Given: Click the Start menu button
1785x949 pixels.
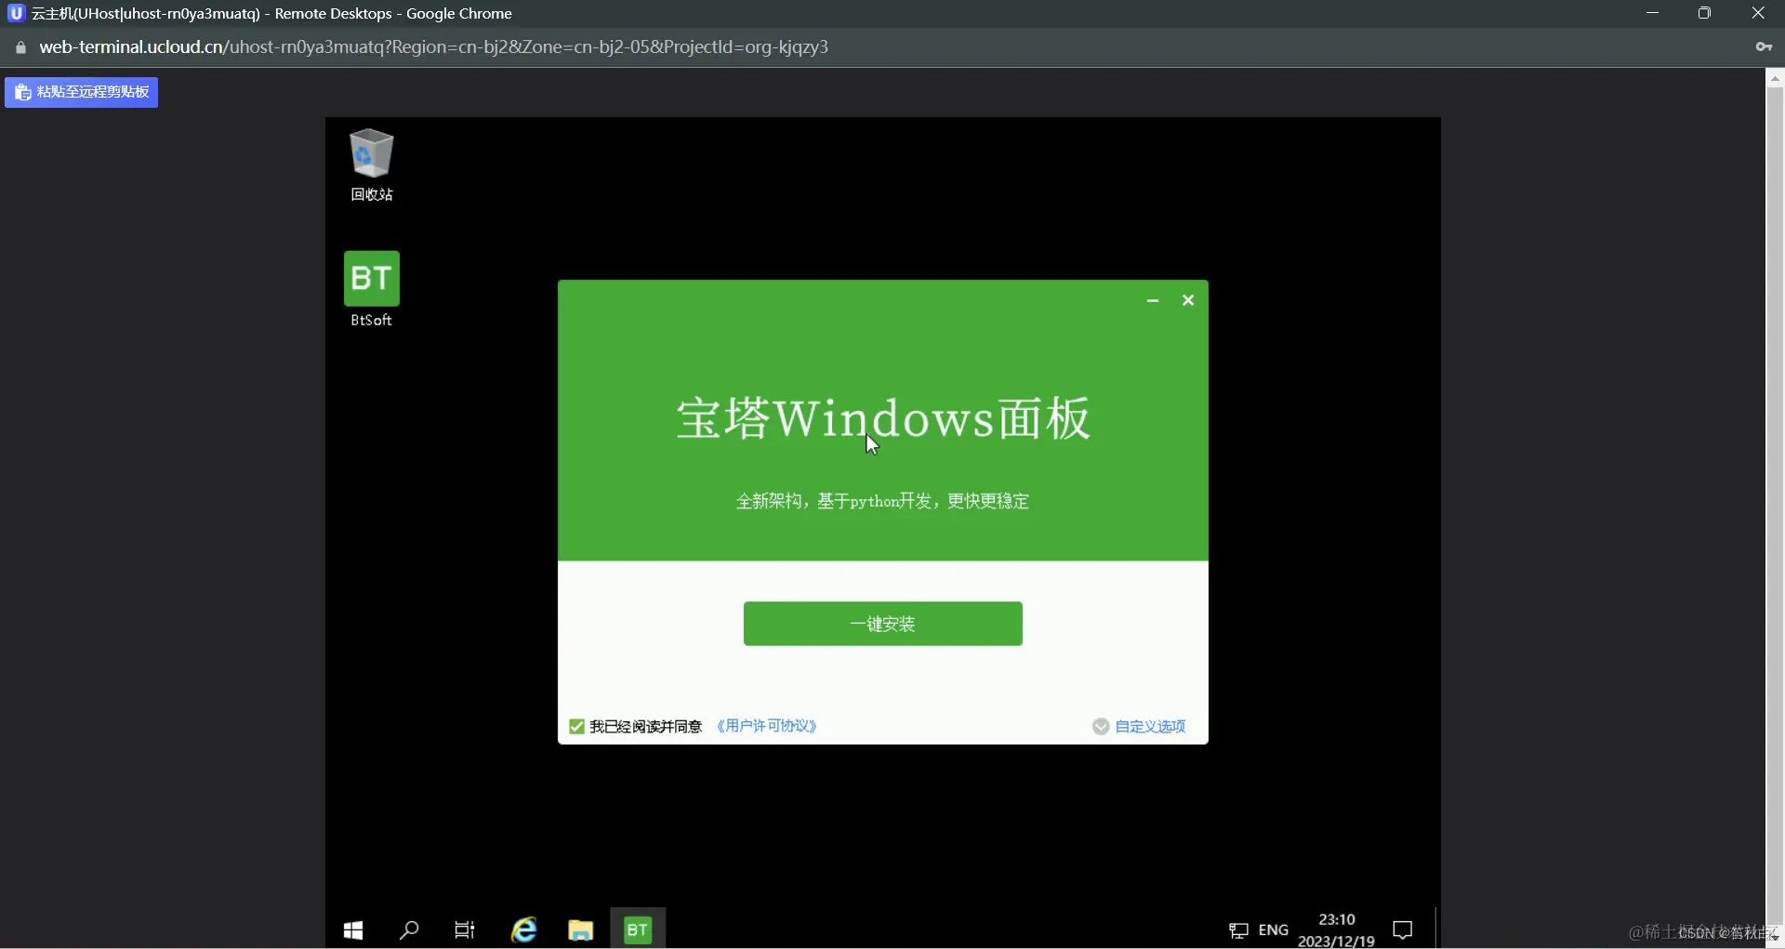Looking at the screenshot, I should (352, 930).
